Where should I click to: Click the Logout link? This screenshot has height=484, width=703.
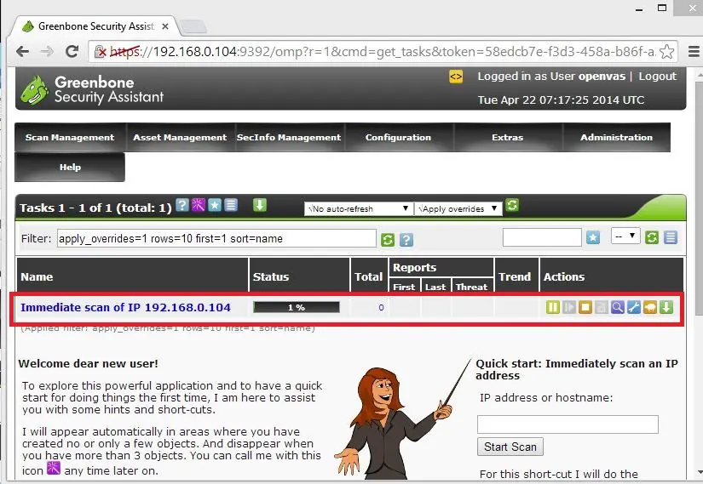tap(657, 76)
